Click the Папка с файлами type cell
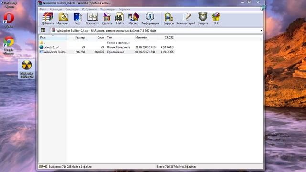The height and width of the screenshot is (172, 306). tap(118, 43)
